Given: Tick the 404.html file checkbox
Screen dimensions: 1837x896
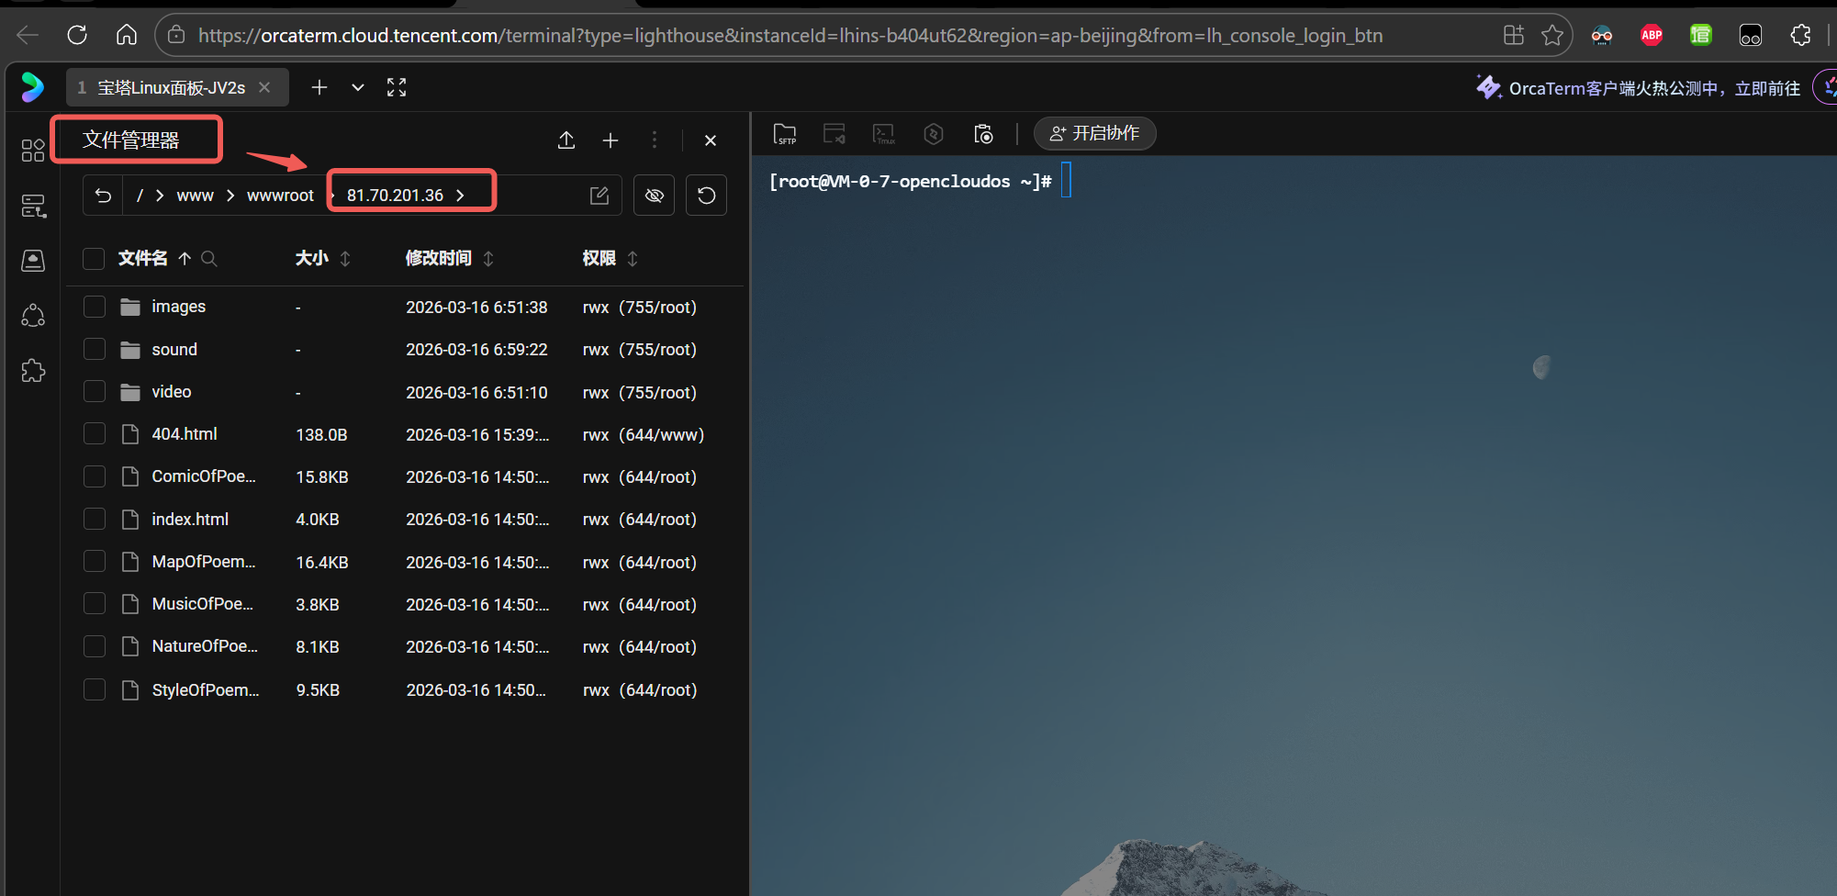Looking at the screenshot, I should (95, 433).
